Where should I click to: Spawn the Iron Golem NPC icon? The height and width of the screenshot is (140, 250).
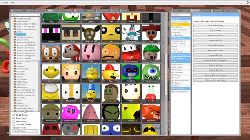click(x=71, y=33)
